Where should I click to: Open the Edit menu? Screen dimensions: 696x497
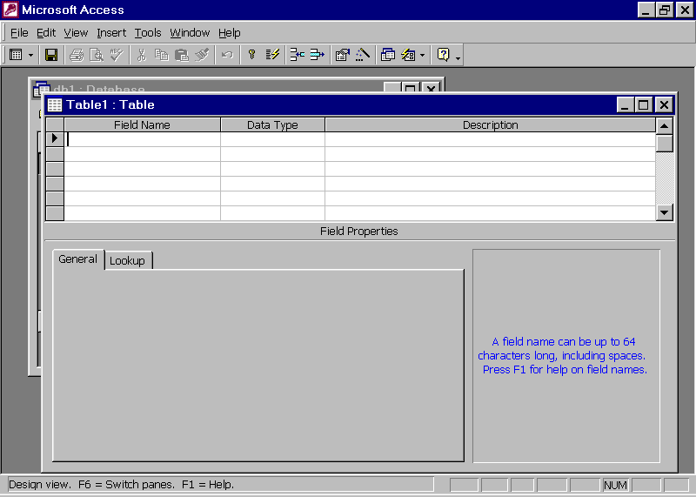[46, 33]
